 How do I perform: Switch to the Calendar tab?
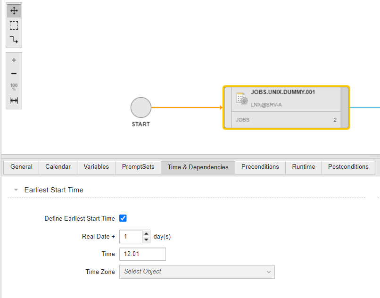point(58,167)
